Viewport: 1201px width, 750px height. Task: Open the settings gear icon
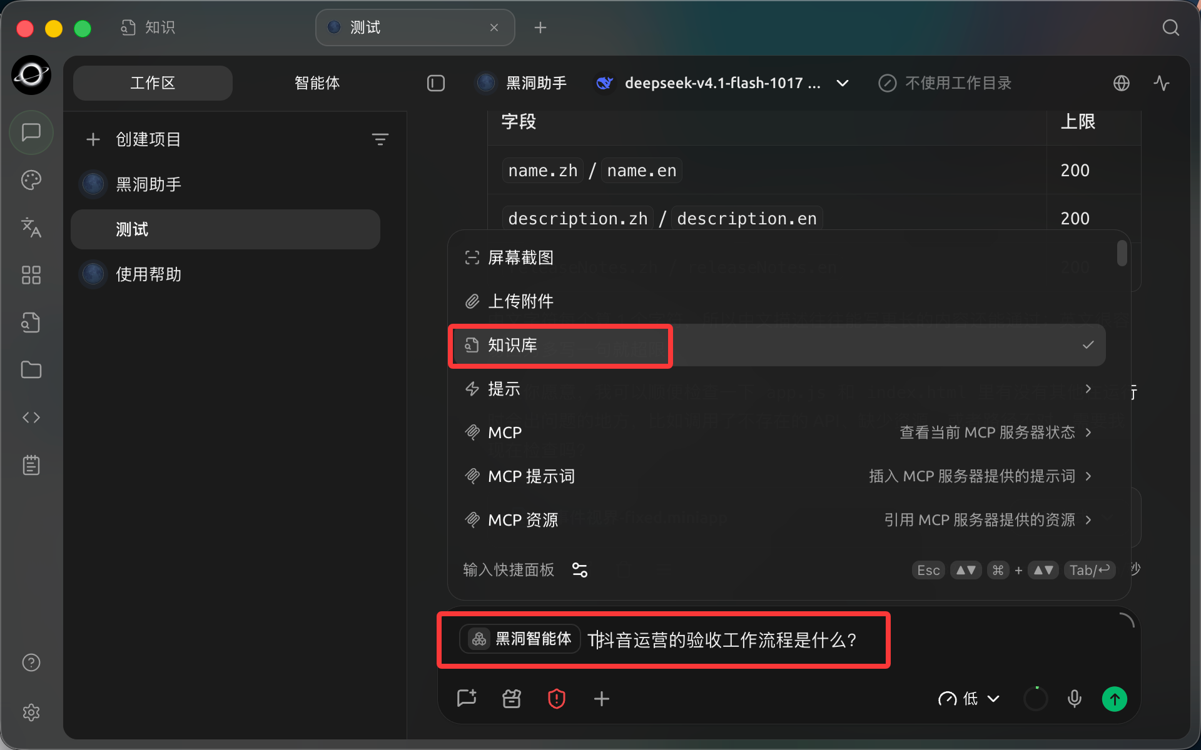(x=31, y=712)
